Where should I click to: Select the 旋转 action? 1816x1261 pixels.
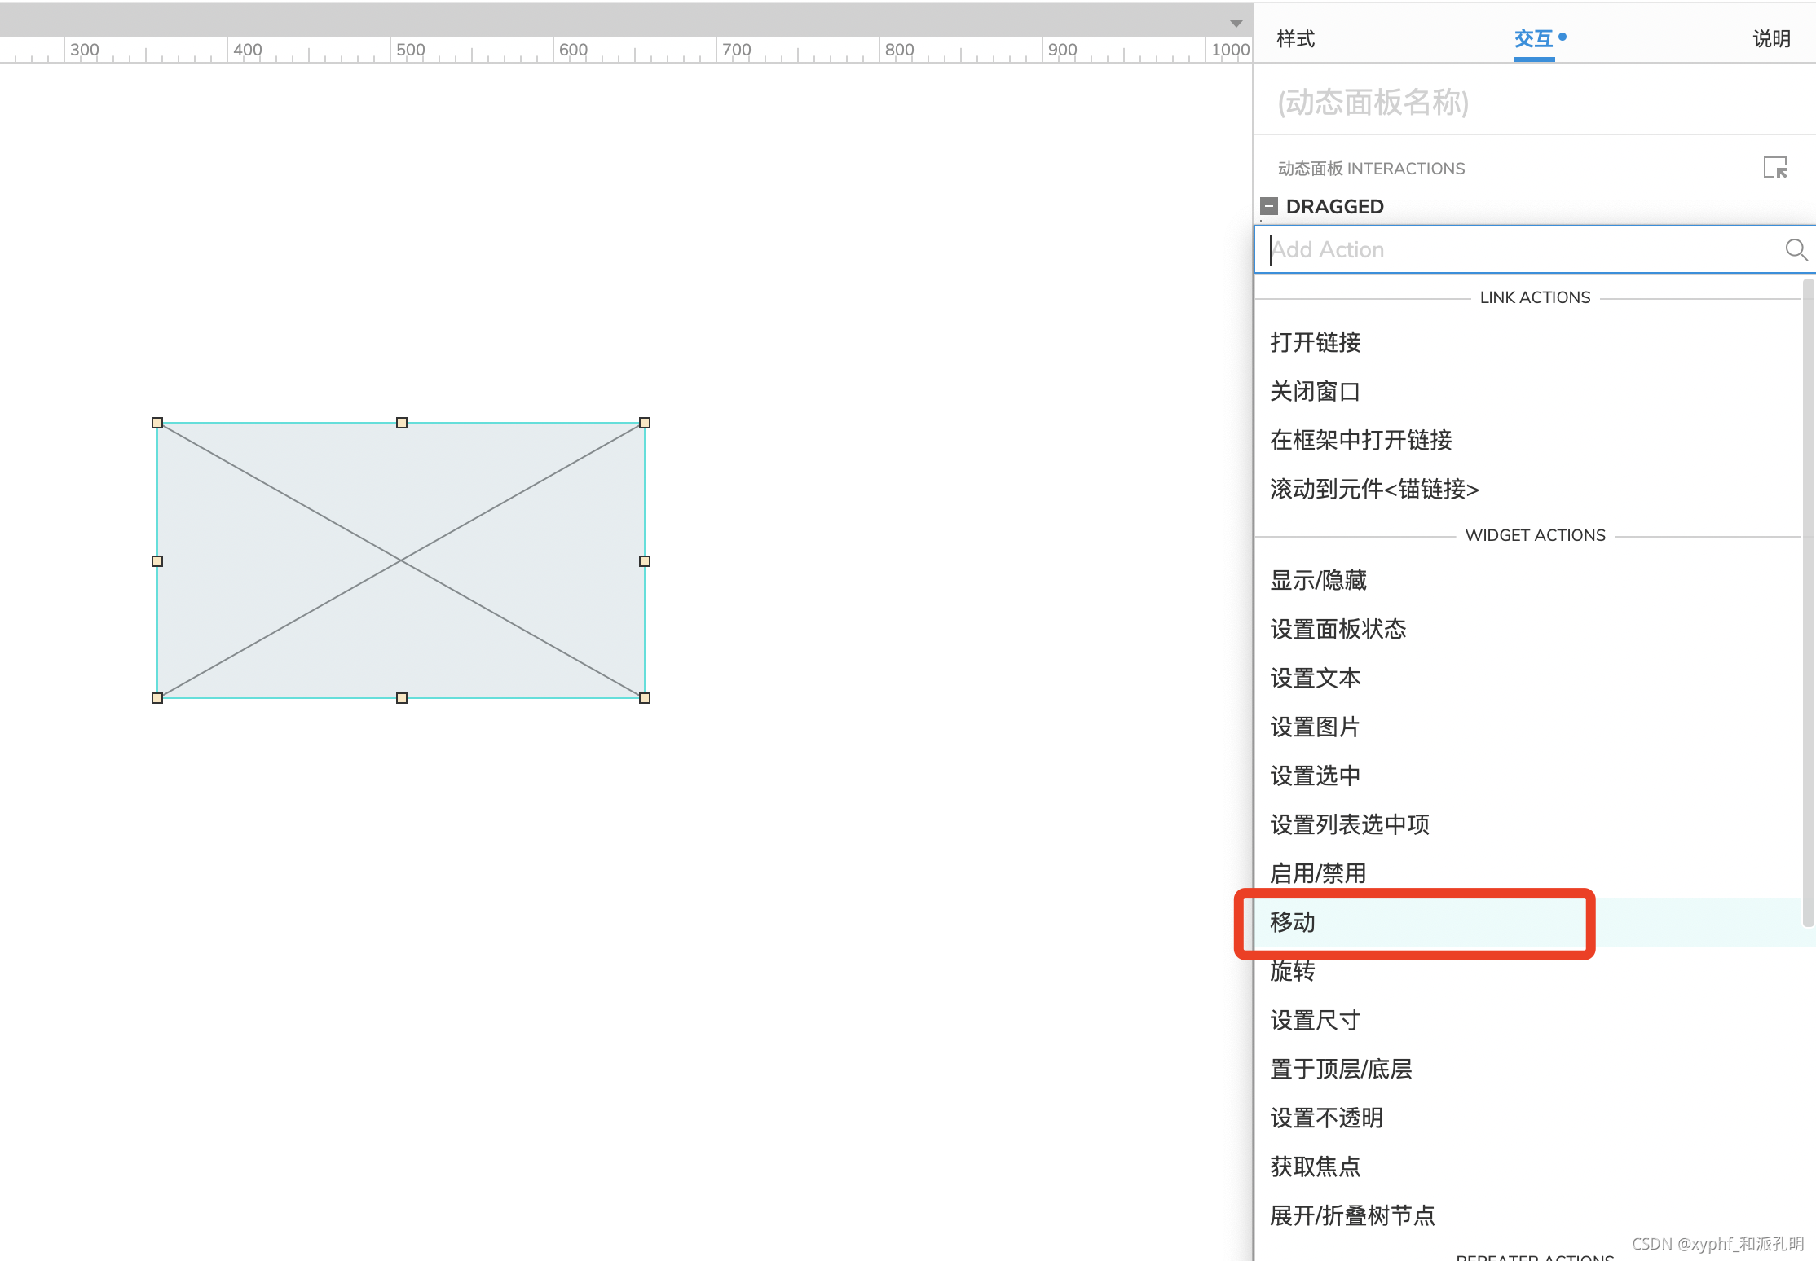[1528, 971]
